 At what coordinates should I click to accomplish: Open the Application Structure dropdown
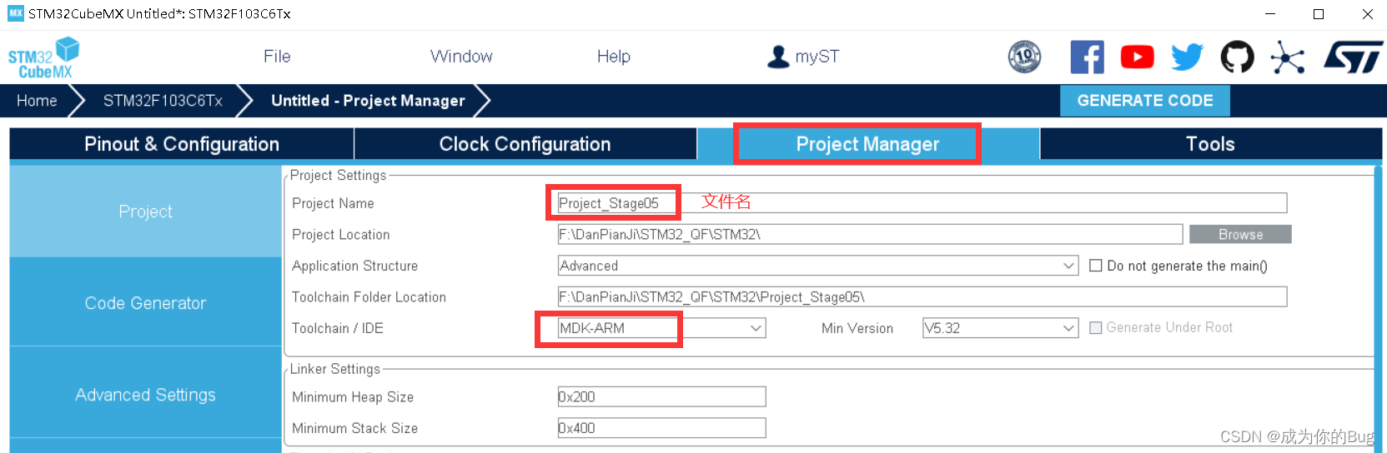[x=817, y=266]
